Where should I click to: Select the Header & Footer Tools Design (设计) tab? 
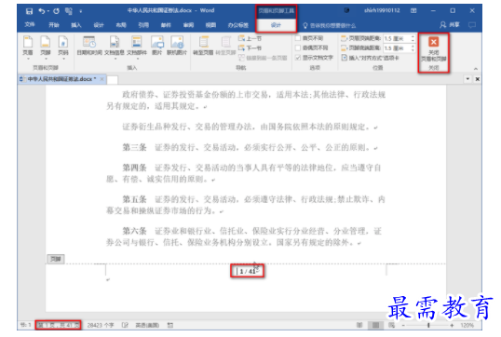(276, 25)
